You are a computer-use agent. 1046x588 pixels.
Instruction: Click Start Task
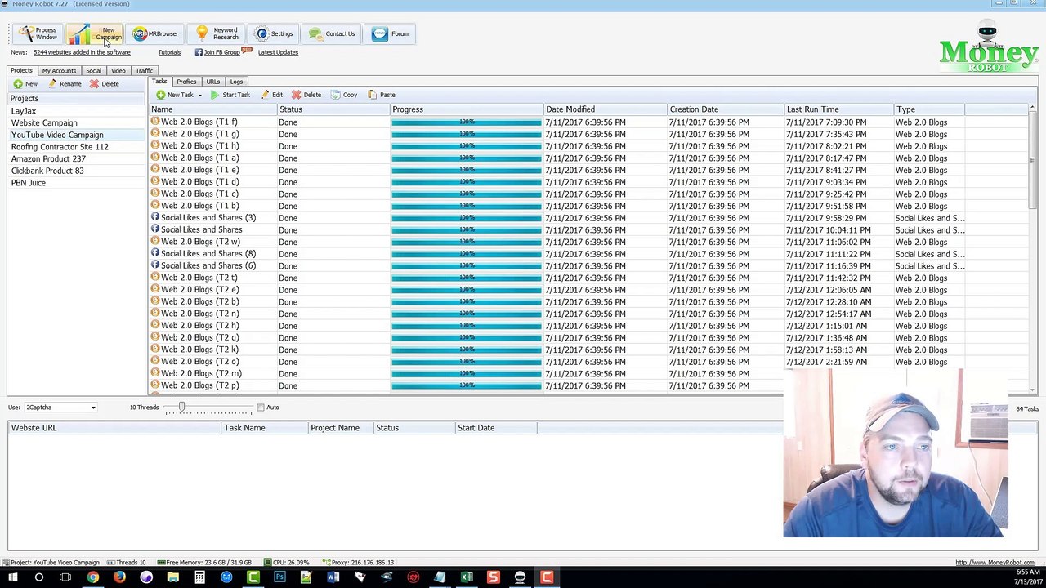click(x=230, y=95)
